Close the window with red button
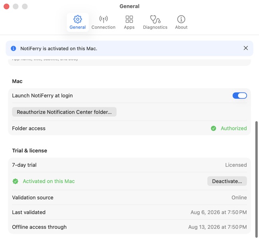 point(6,6)
